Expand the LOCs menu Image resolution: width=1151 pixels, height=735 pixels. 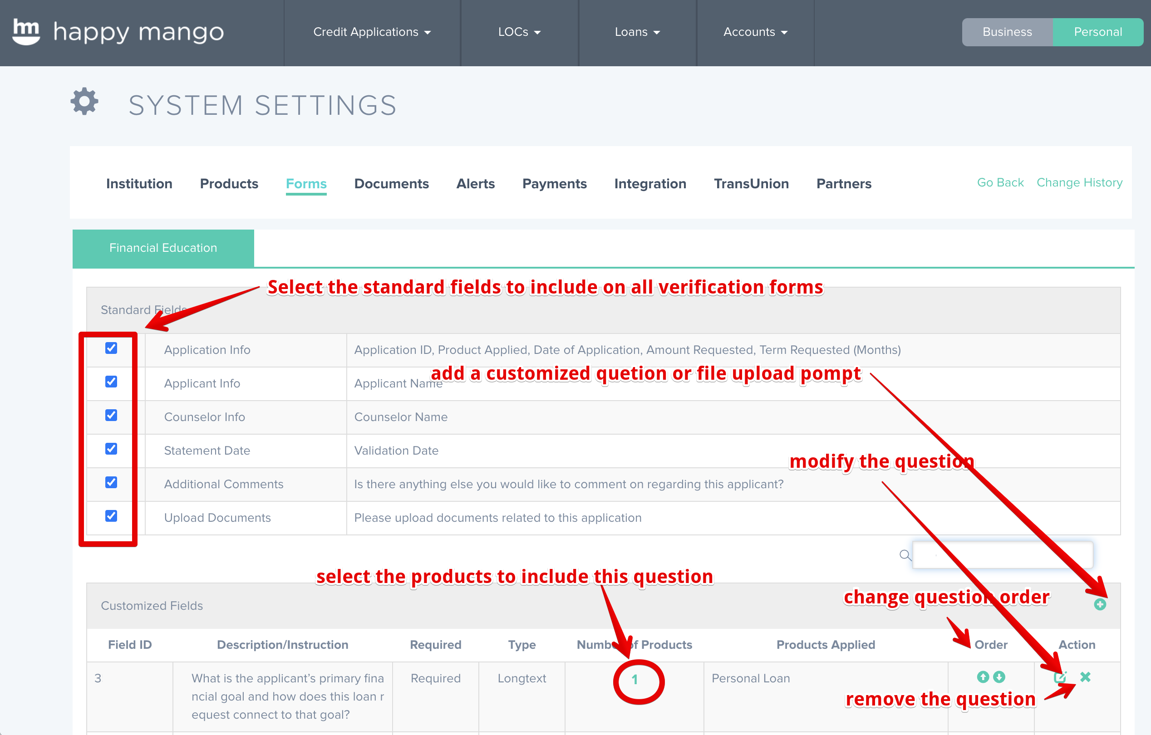(519, 32)
